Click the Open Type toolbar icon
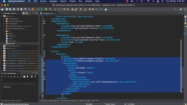Screen dimensions: 187x105 pos(72,9)
